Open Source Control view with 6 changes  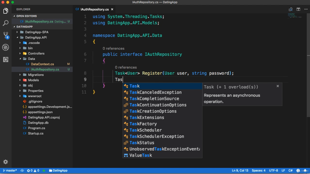click(6, 35)
